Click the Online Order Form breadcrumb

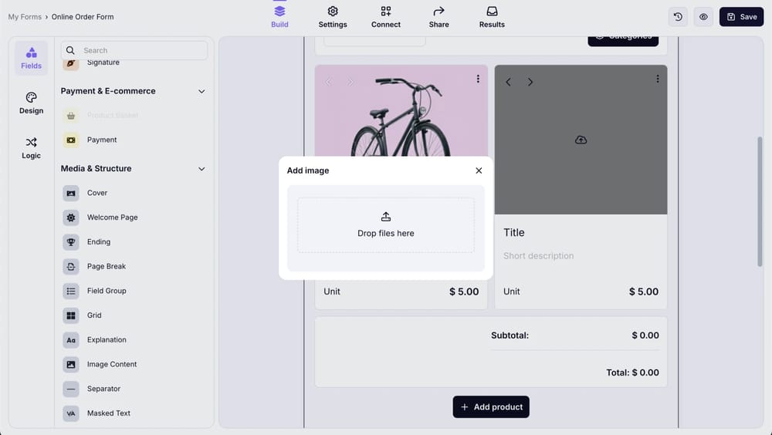pyautogui.click(x=83, y=17)
